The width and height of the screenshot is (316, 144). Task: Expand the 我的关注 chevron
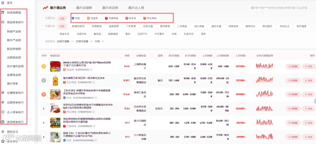tap(30, 131)
